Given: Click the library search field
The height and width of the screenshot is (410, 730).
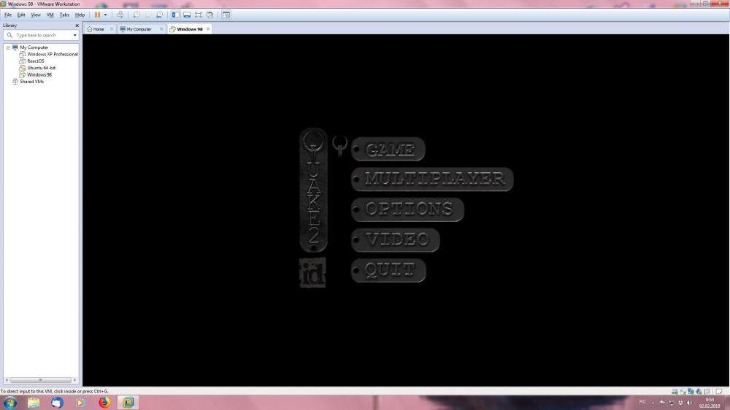Looking at the screenshot, I should pos(41,35).
